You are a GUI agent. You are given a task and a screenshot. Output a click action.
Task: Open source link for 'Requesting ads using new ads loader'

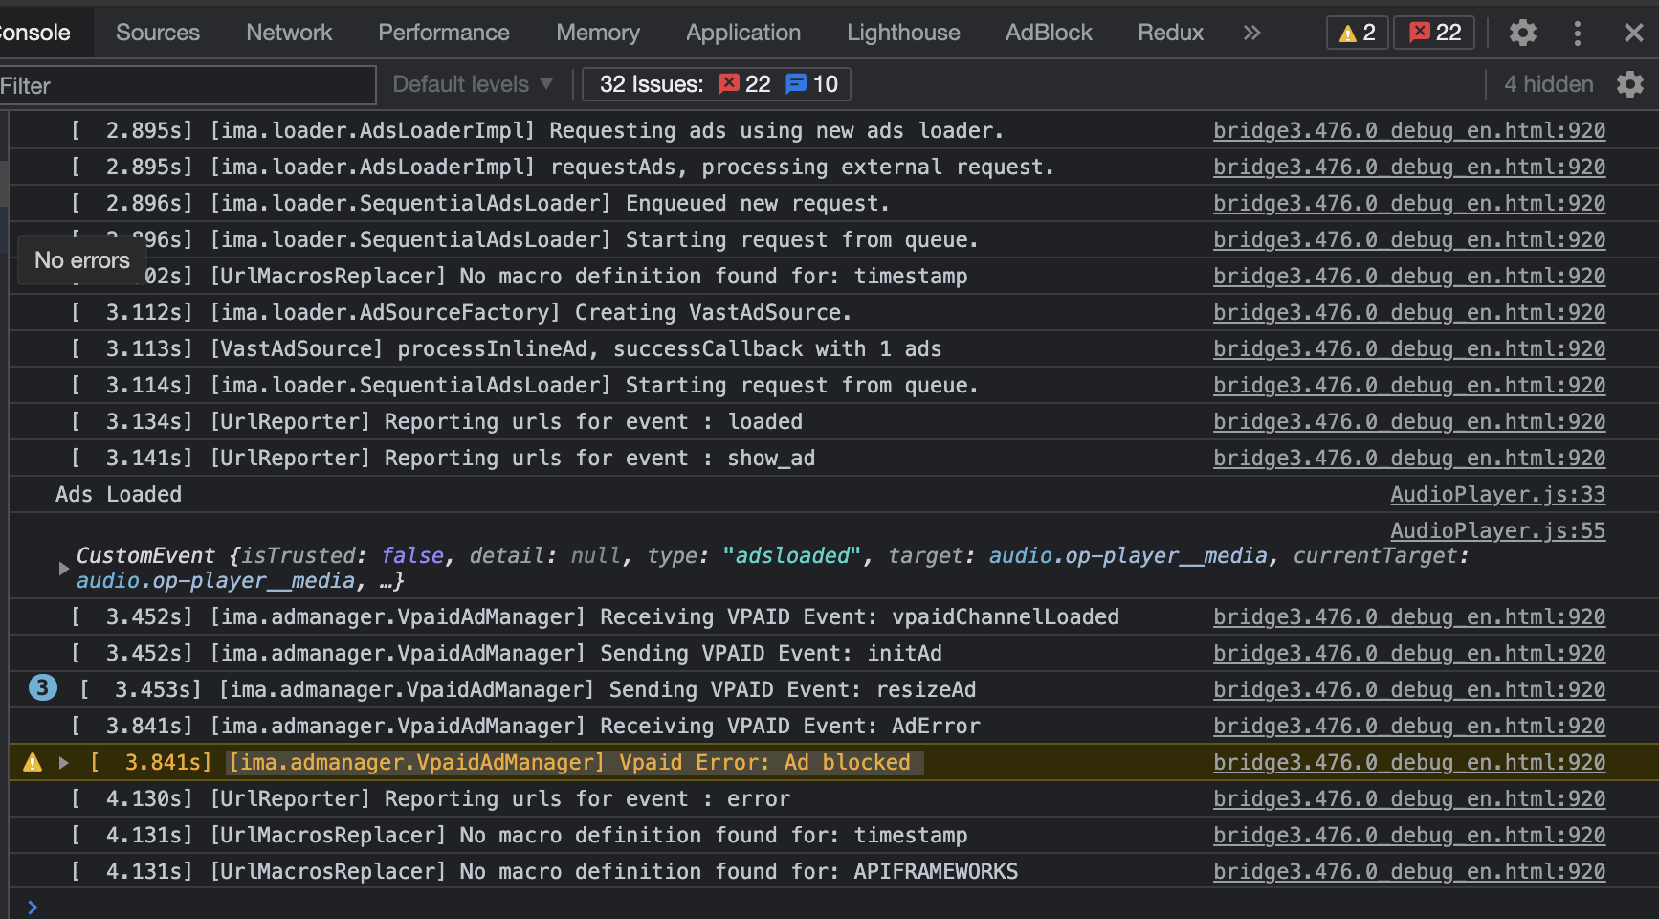[1409, 130]
